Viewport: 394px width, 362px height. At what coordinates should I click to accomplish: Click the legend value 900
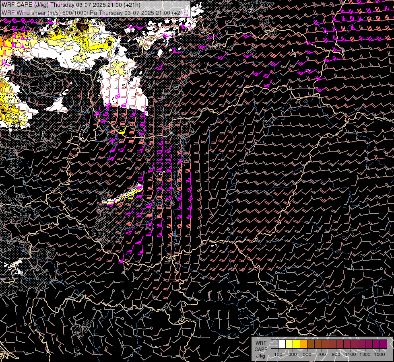336,354
